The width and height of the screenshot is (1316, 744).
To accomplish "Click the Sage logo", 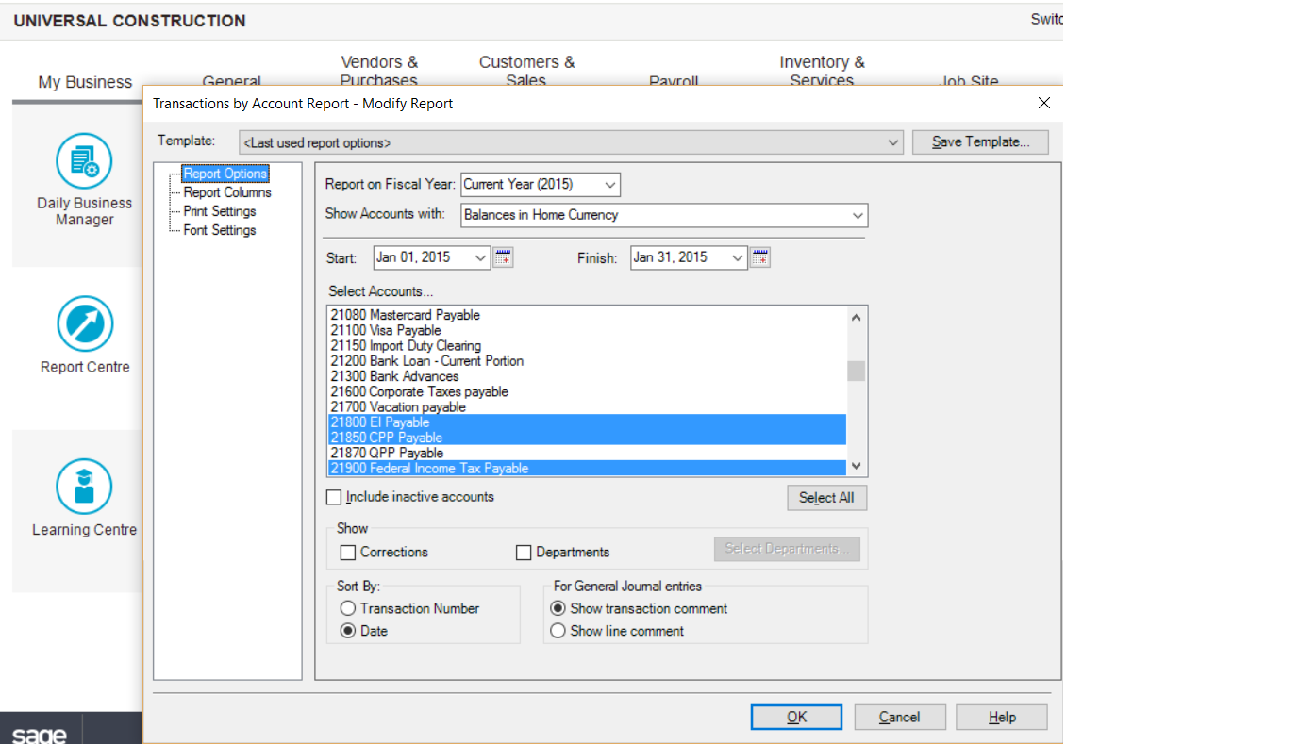I will tap(39, 734).
